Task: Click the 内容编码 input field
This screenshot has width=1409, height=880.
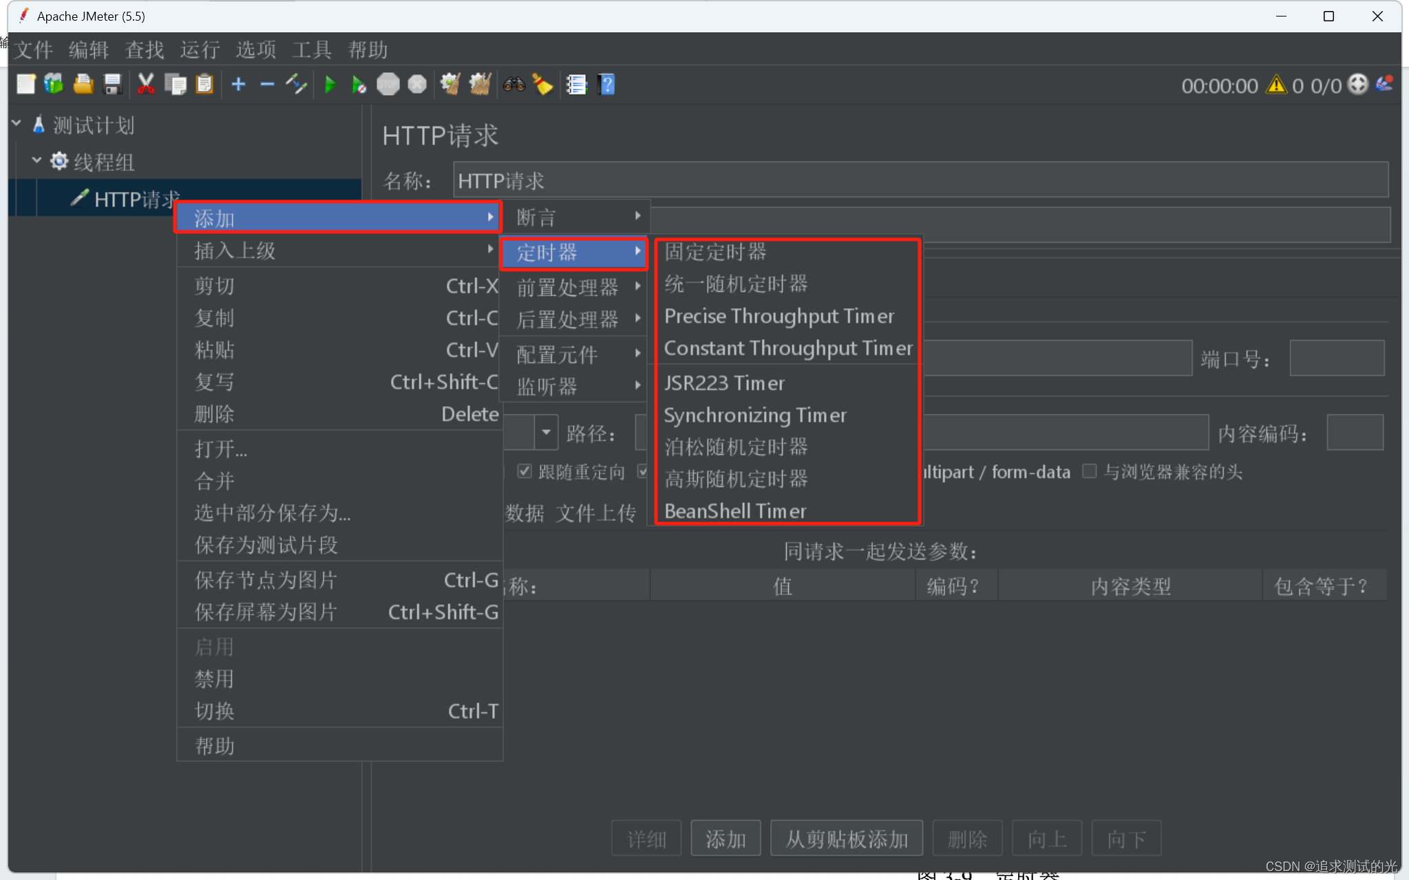Action: [x=1355, y=433]
